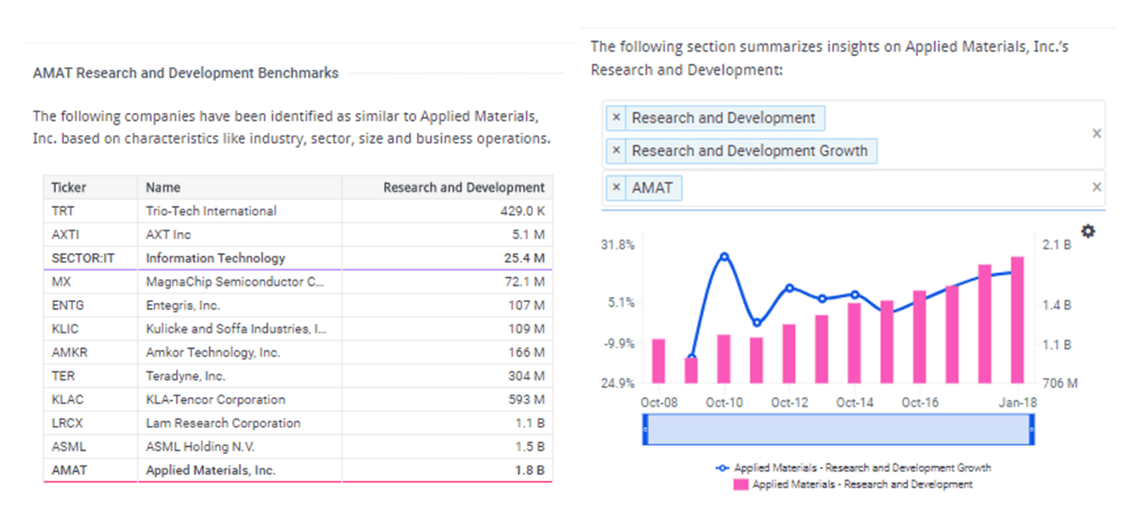Grab the left handle of the range slider

[645, 430]
